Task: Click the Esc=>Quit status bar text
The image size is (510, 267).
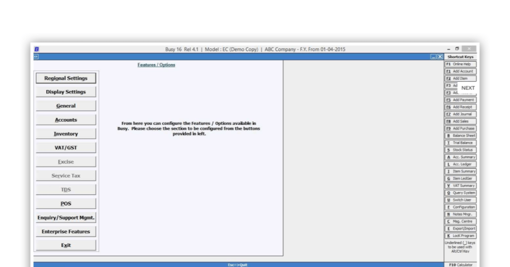Action: click(238, 265)
